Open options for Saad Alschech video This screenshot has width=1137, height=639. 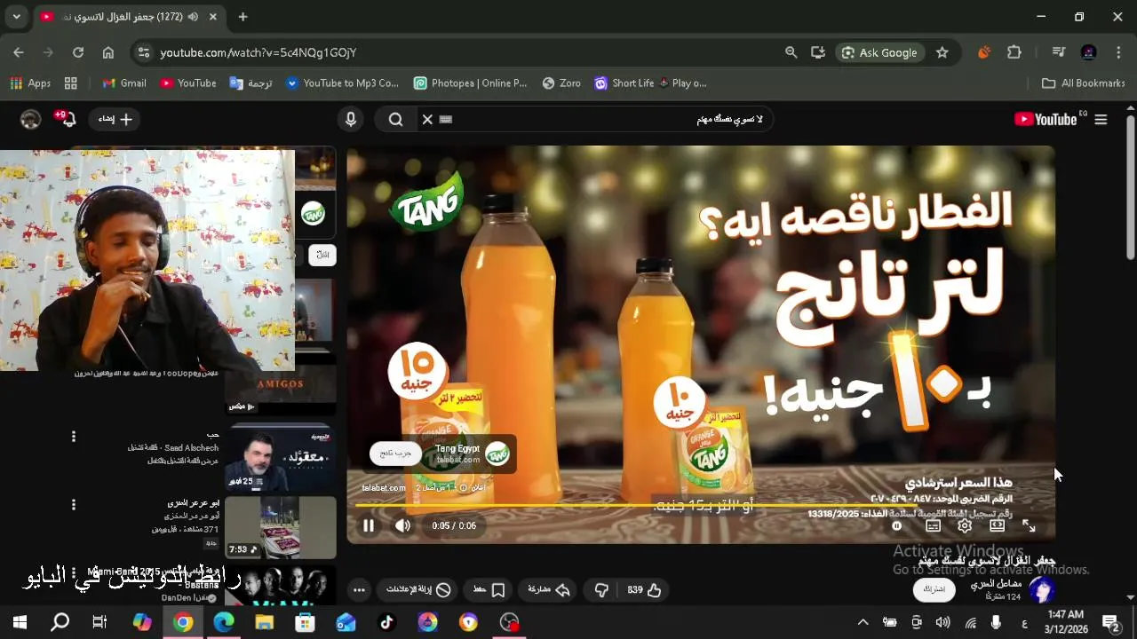click(74, 436)
